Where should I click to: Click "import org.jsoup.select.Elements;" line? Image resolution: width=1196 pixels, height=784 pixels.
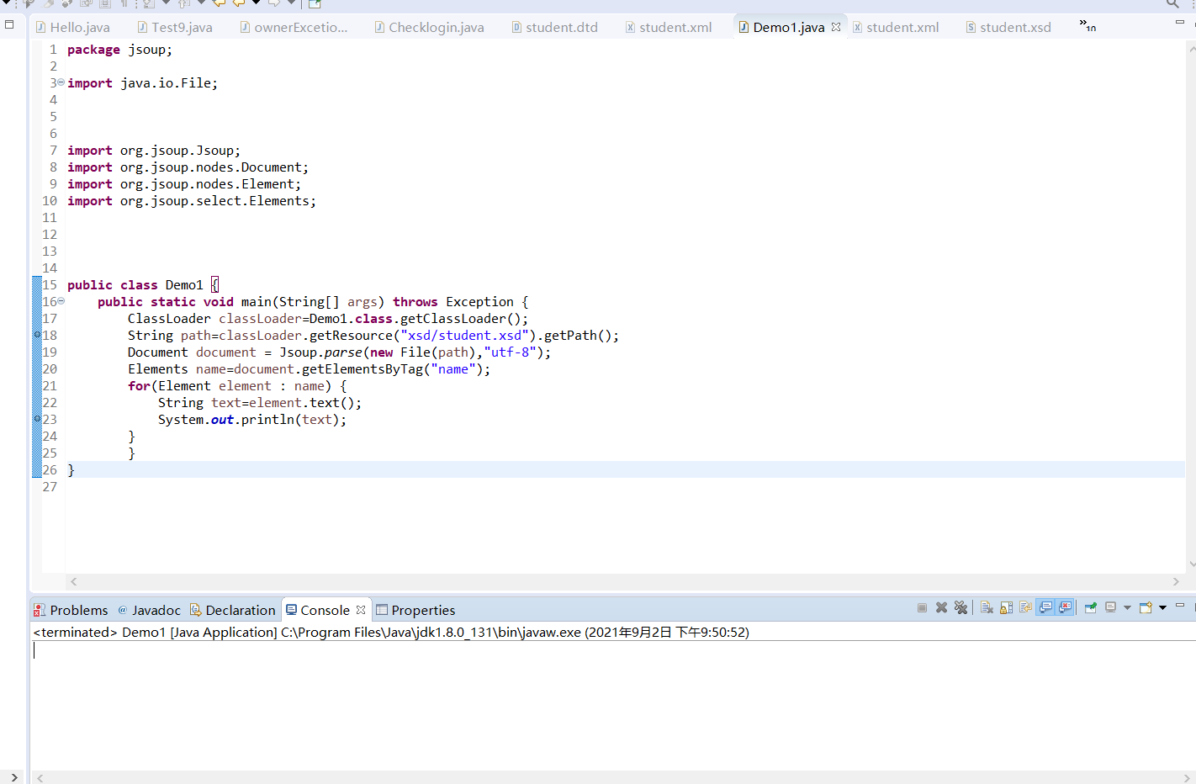[x=192, y=201]
